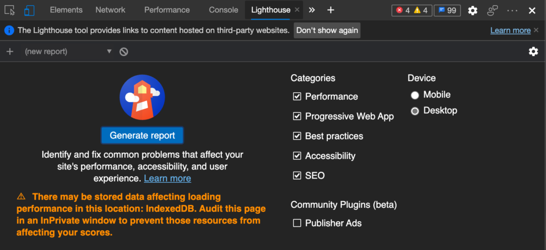
Task: Click the send feedback icon
Action: coord(492,11)
